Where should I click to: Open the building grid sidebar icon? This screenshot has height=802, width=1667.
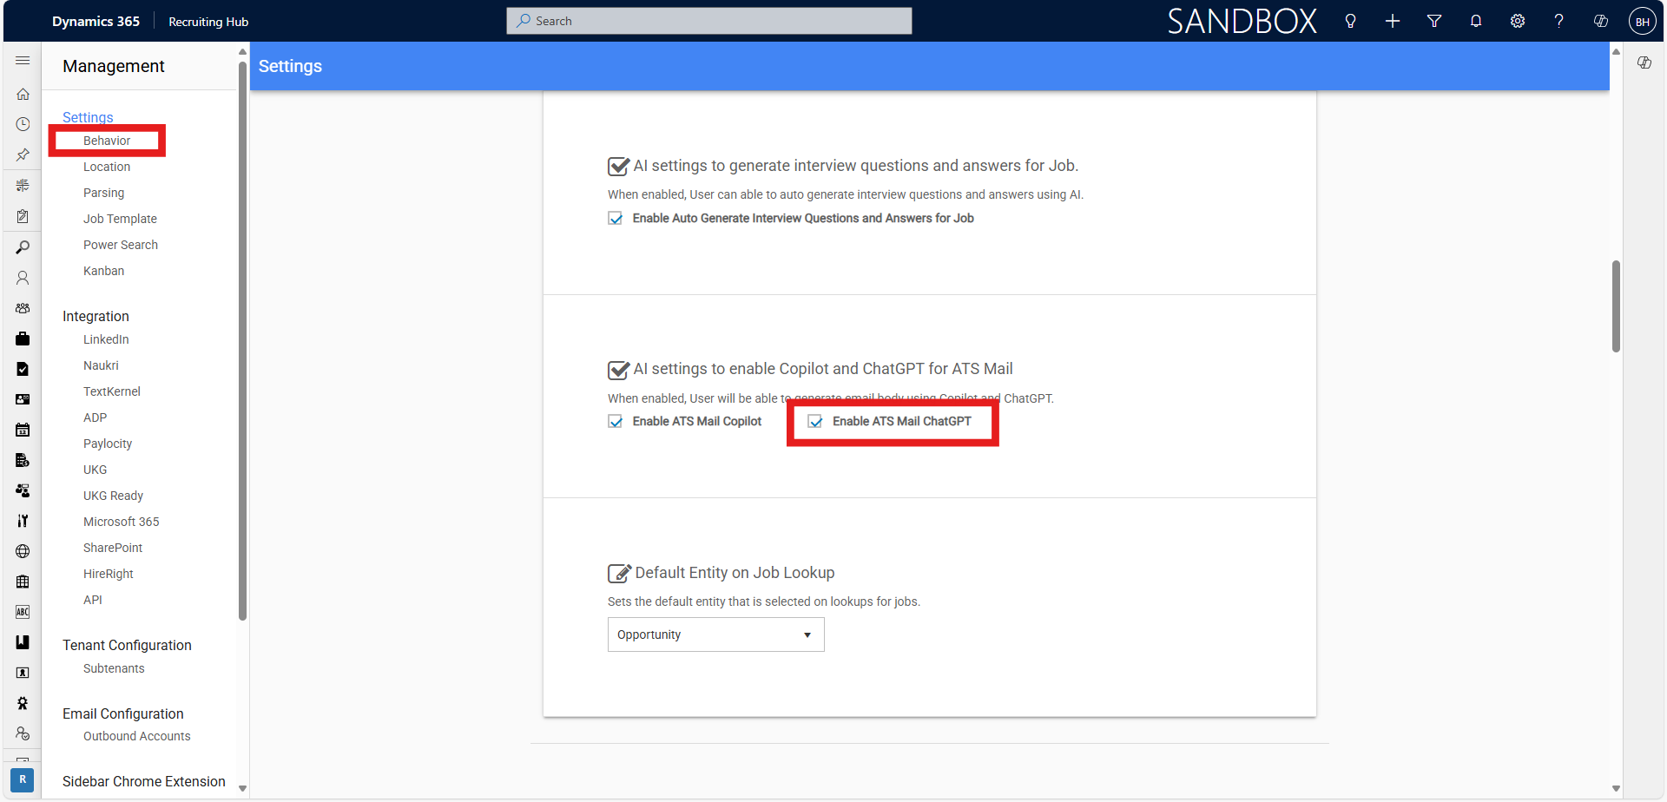point(23,582)
